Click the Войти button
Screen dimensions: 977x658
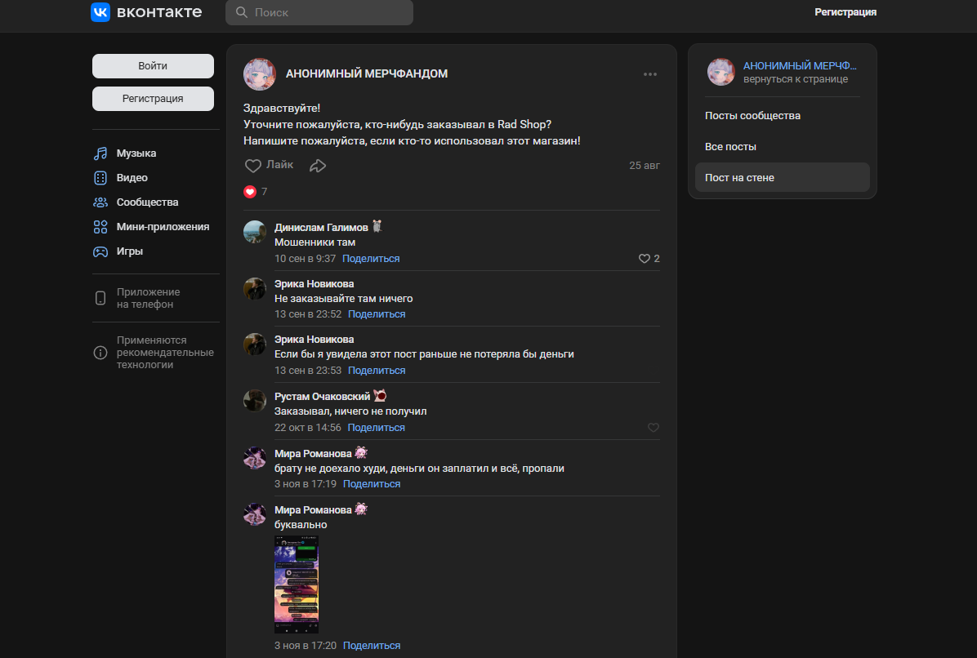pos(153,66)
